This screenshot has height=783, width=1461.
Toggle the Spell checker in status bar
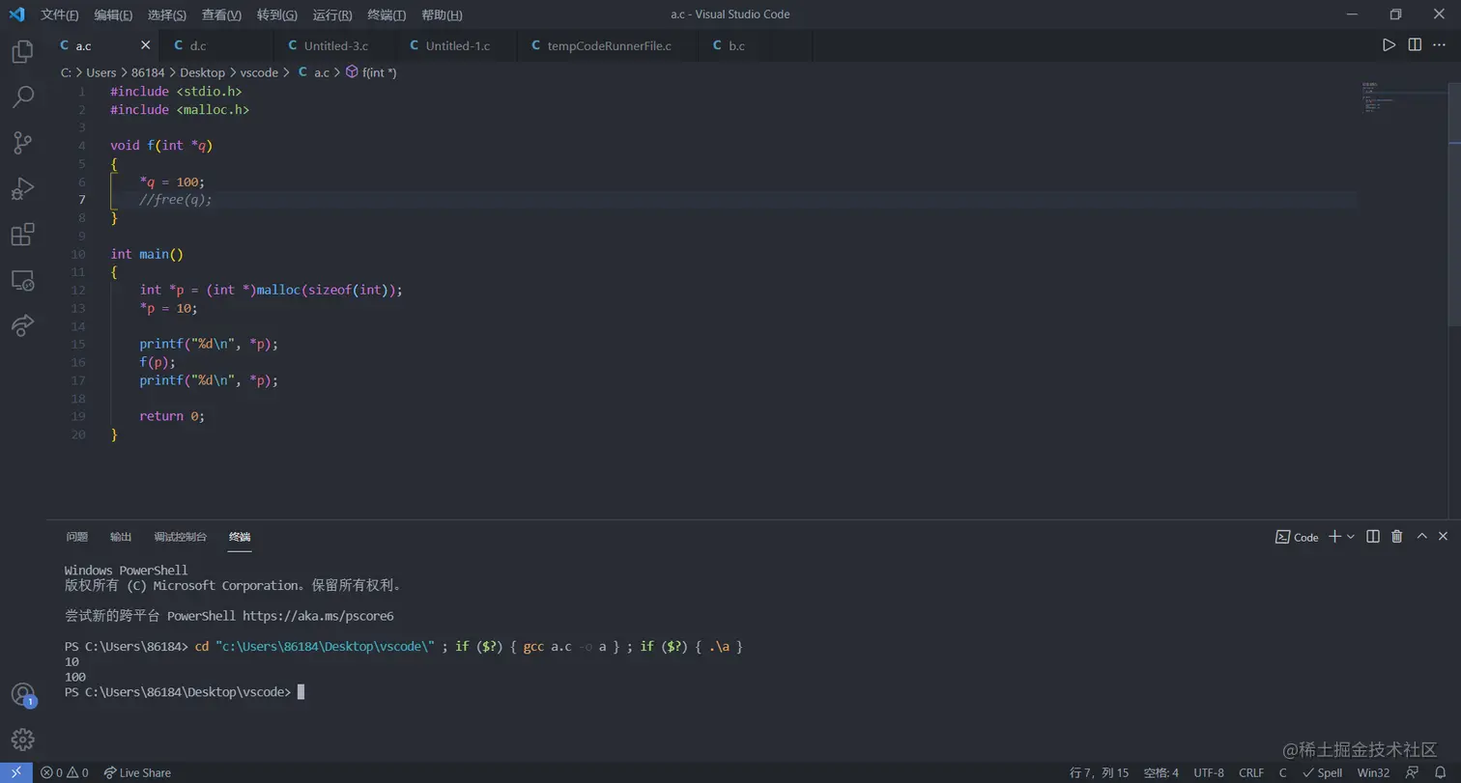tap(1323, 772)
